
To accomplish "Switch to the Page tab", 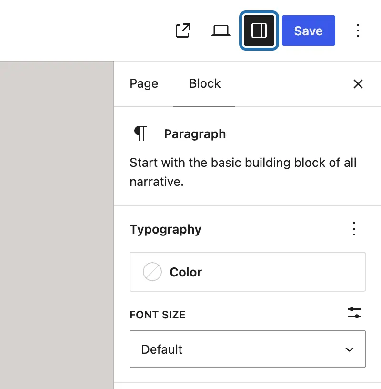I will point(144,83).
